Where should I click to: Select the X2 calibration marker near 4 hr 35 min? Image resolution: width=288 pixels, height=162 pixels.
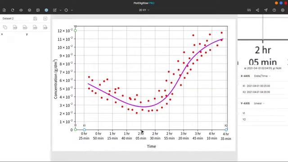tap(226, 130)
